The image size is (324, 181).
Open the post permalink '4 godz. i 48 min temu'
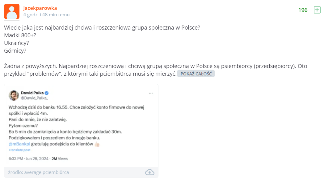point(46,14)
